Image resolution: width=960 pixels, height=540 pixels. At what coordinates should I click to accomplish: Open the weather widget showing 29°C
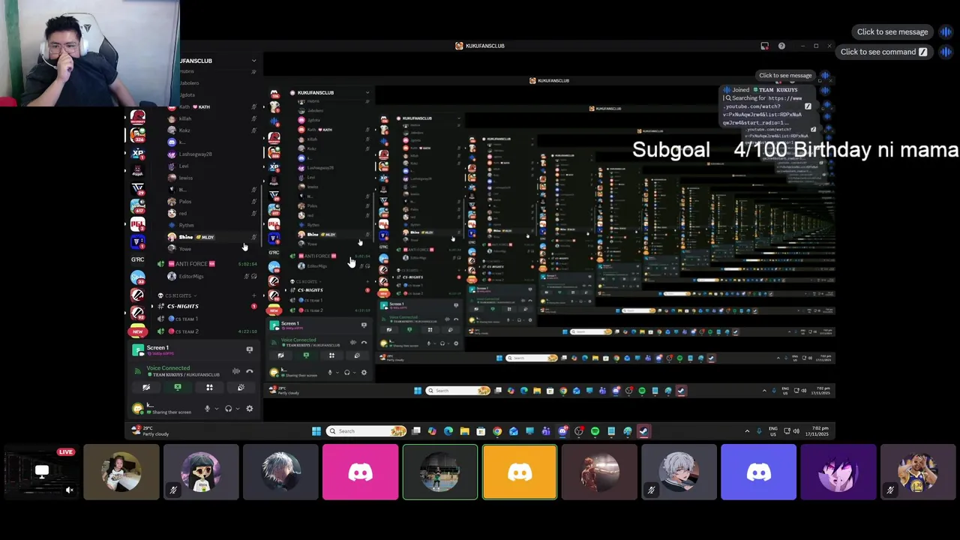[151, 431]
